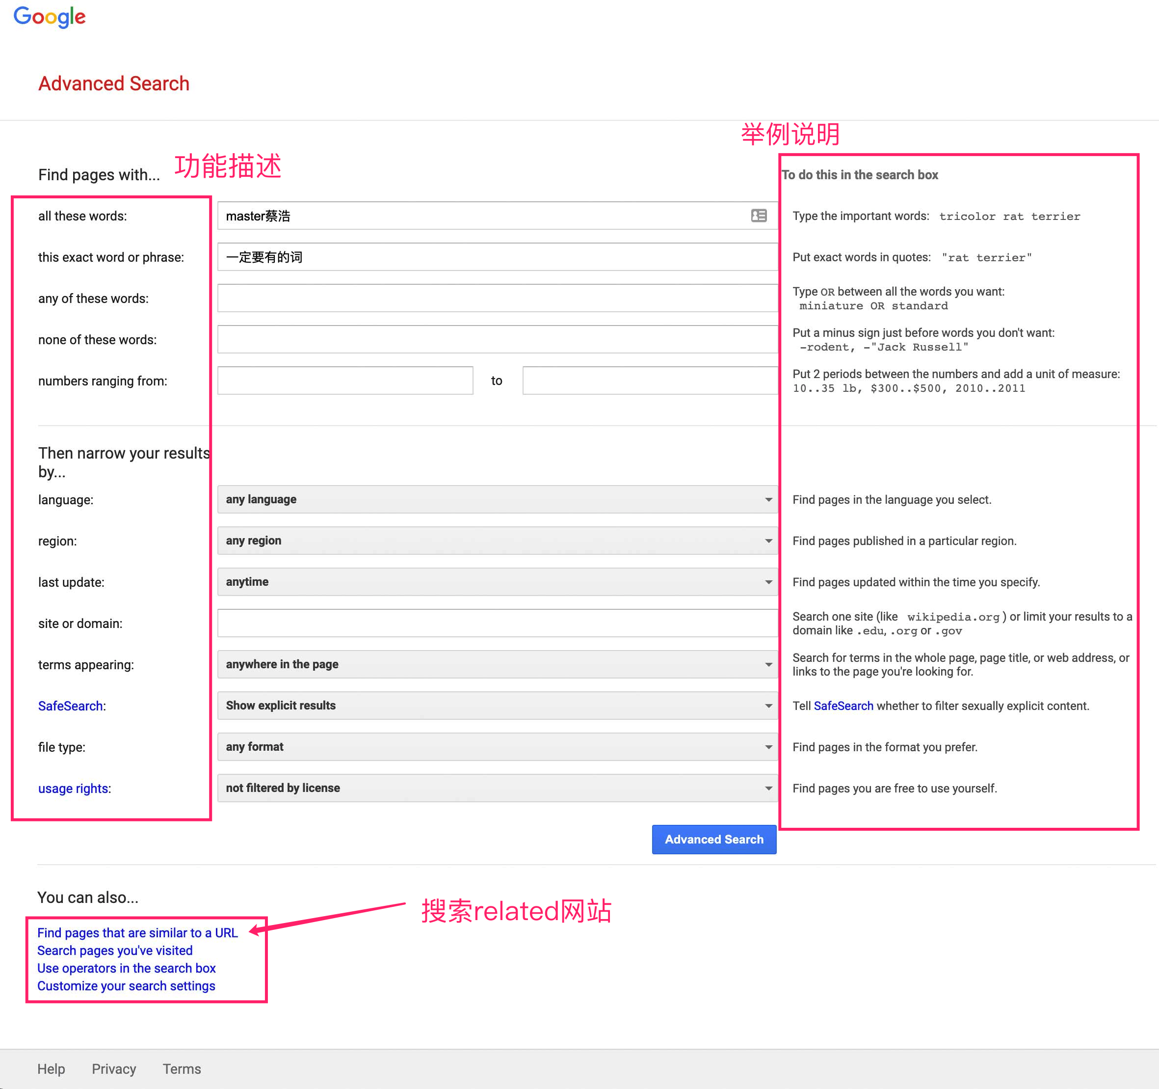
Task: Click the 'this exact word or phrase:' label
Action: [x=111, y=257]
